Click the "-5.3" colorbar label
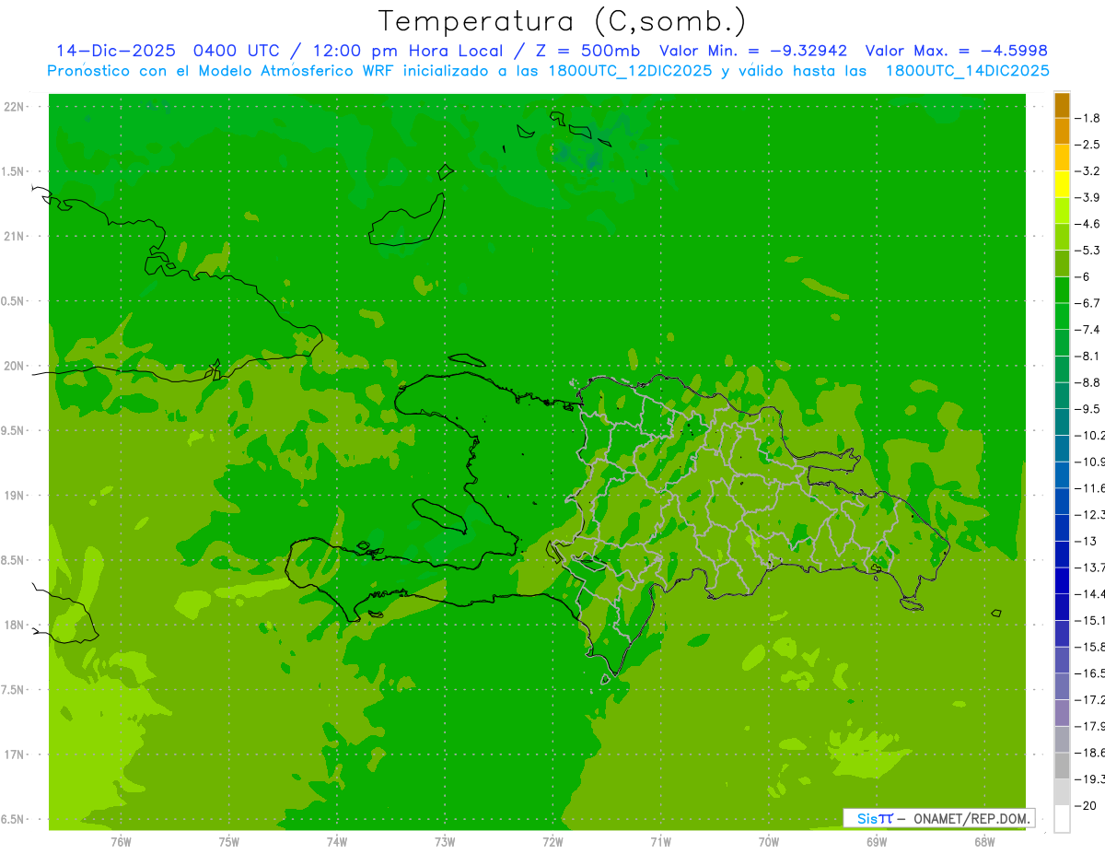The width and height of the screenshot is (1105, 854). (1088, 251)
